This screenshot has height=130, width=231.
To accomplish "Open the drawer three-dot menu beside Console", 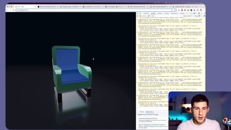I will (138, 112).
